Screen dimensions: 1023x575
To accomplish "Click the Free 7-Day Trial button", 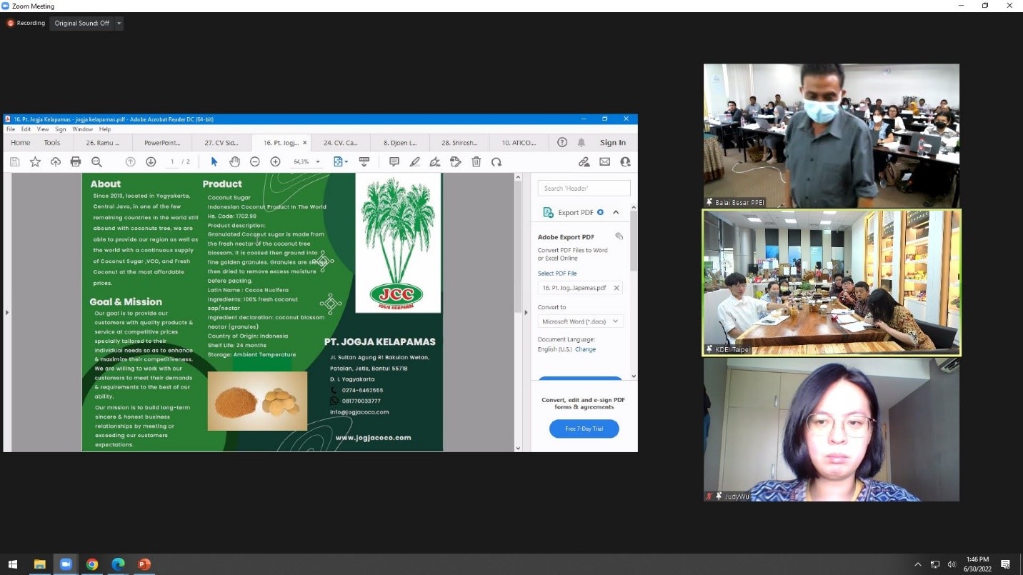I will coord(584,429).
